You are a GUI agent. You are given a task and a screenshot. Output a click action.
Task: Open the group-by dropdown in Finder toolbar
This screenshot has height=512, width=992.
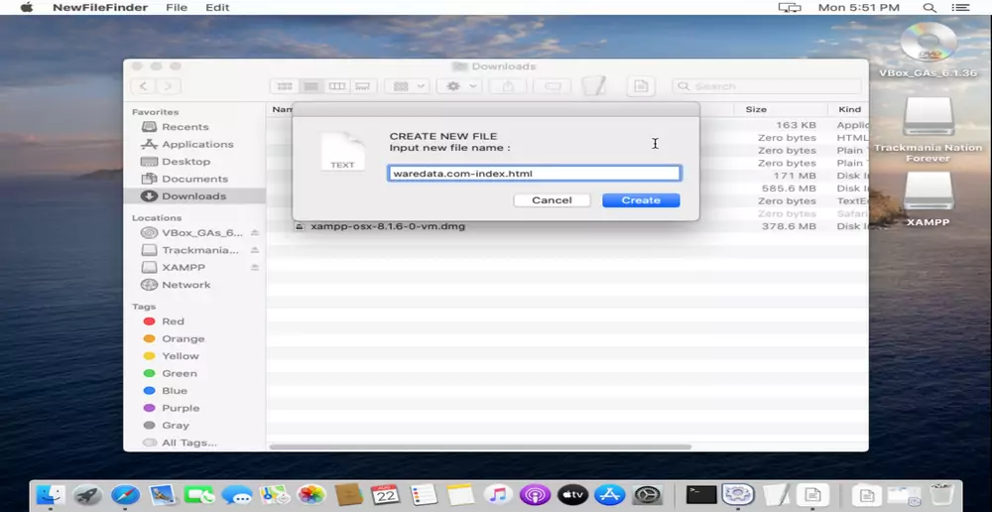(x=408, y=86)
